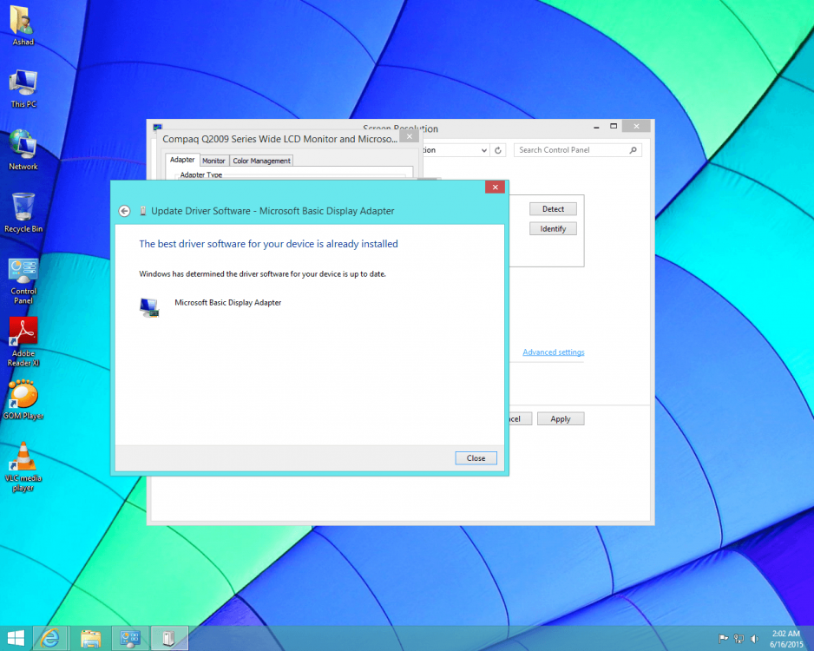Click the Windows Start button
The width and height of the screenshot is (814, 651).
click(15, 638)
